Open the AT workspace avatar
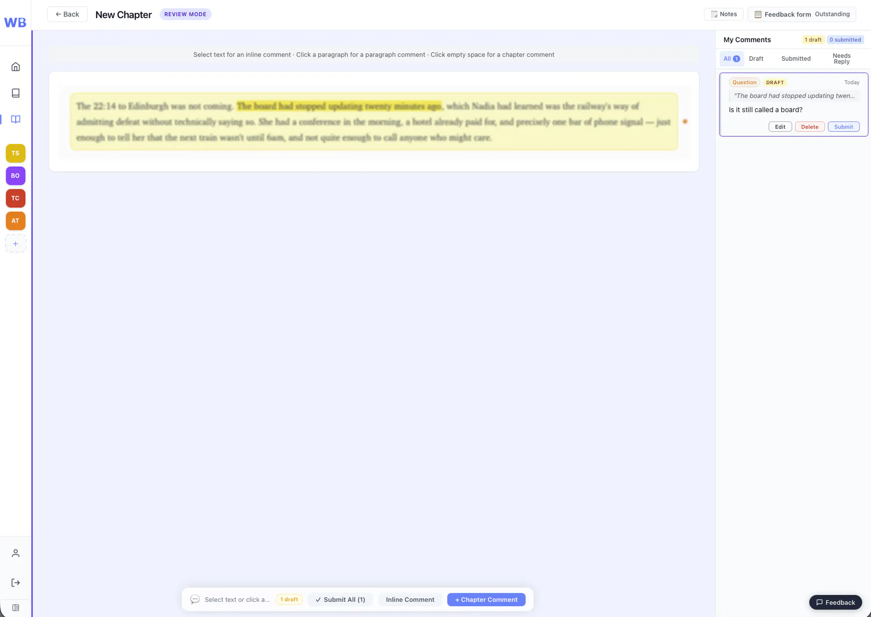 click(x=16, y=221)
